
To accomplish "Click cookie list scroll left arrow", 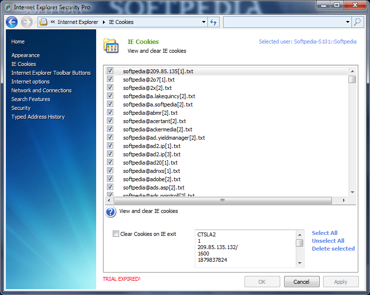I will pos(109,201).
